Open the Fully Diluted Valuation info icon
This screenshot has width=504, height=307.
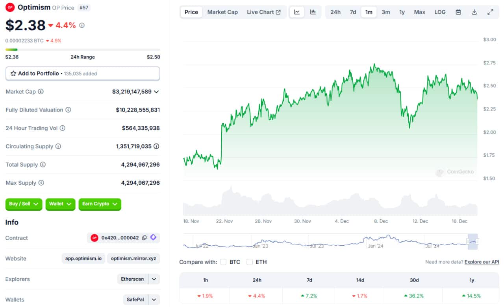68,110
